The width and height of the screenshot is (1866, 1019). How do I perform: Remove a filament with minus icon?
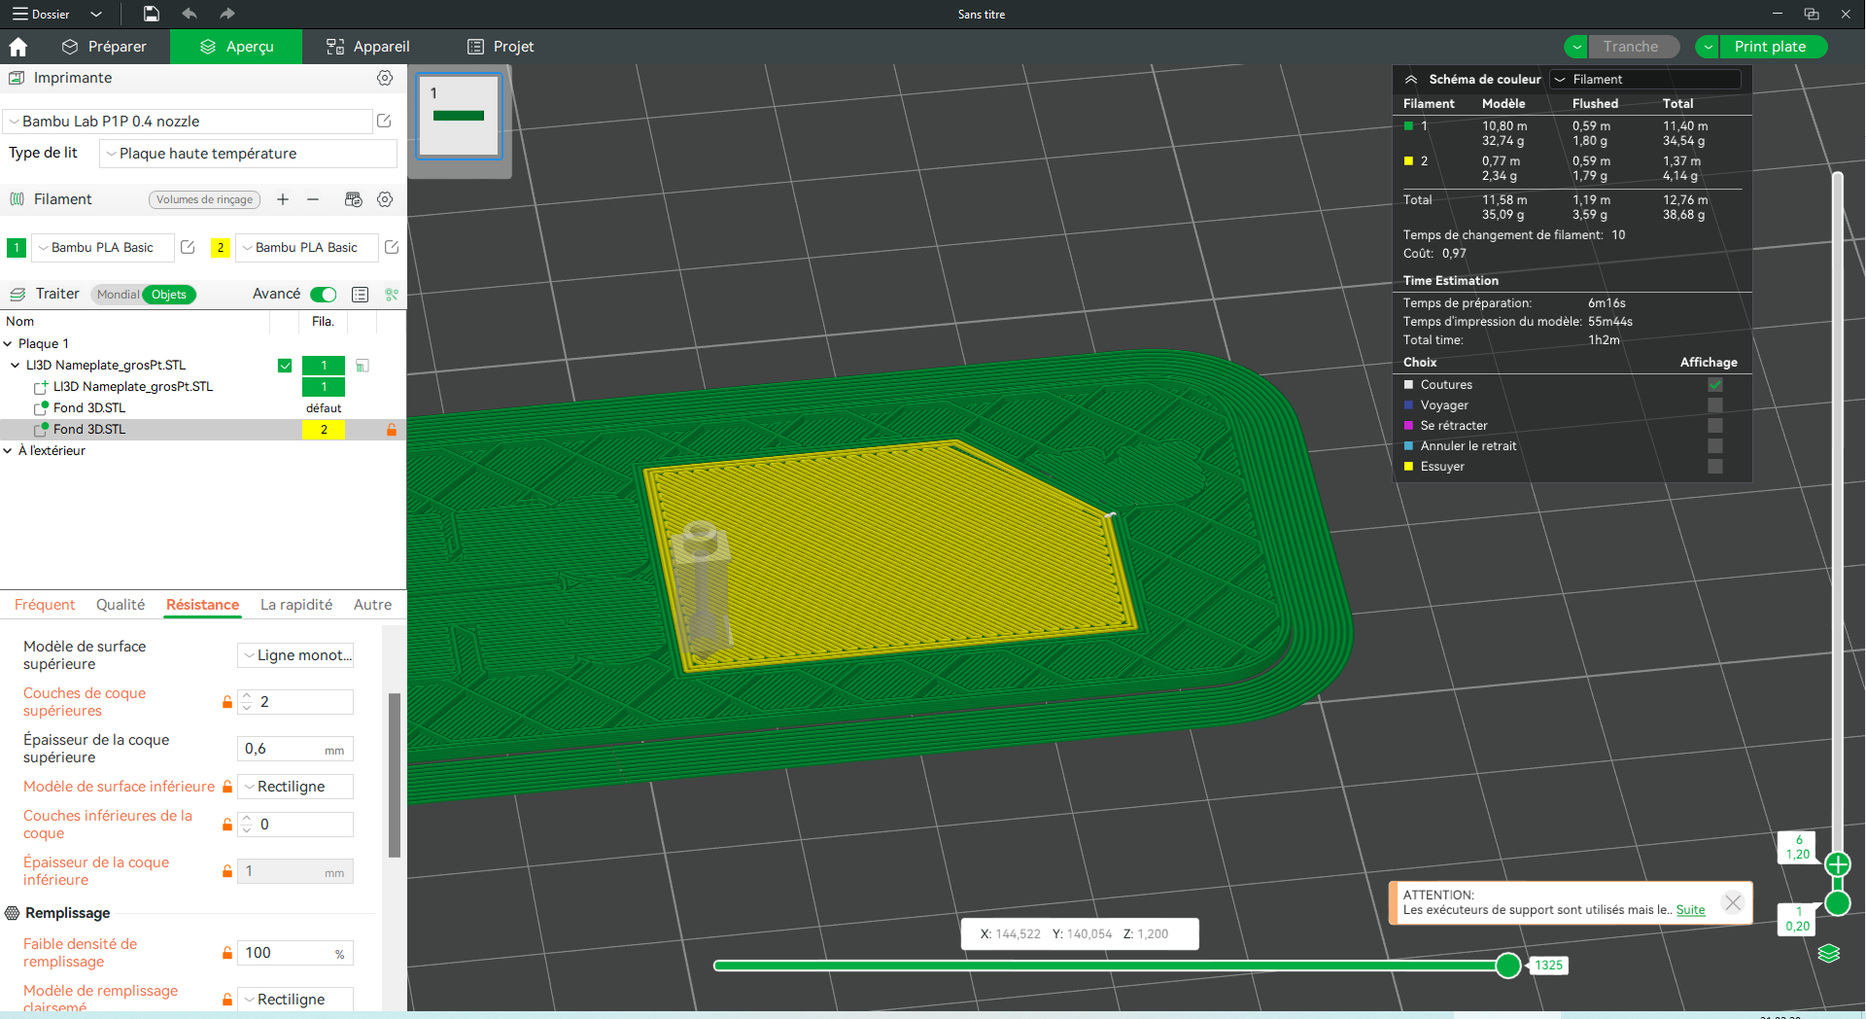[x=313, y=199]
